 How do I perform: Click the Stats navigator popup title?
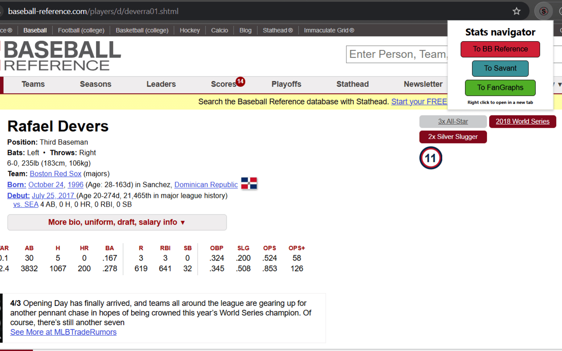point(500,32)
